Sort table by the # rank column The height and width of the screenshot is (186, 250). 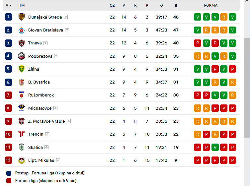point(8,5)
